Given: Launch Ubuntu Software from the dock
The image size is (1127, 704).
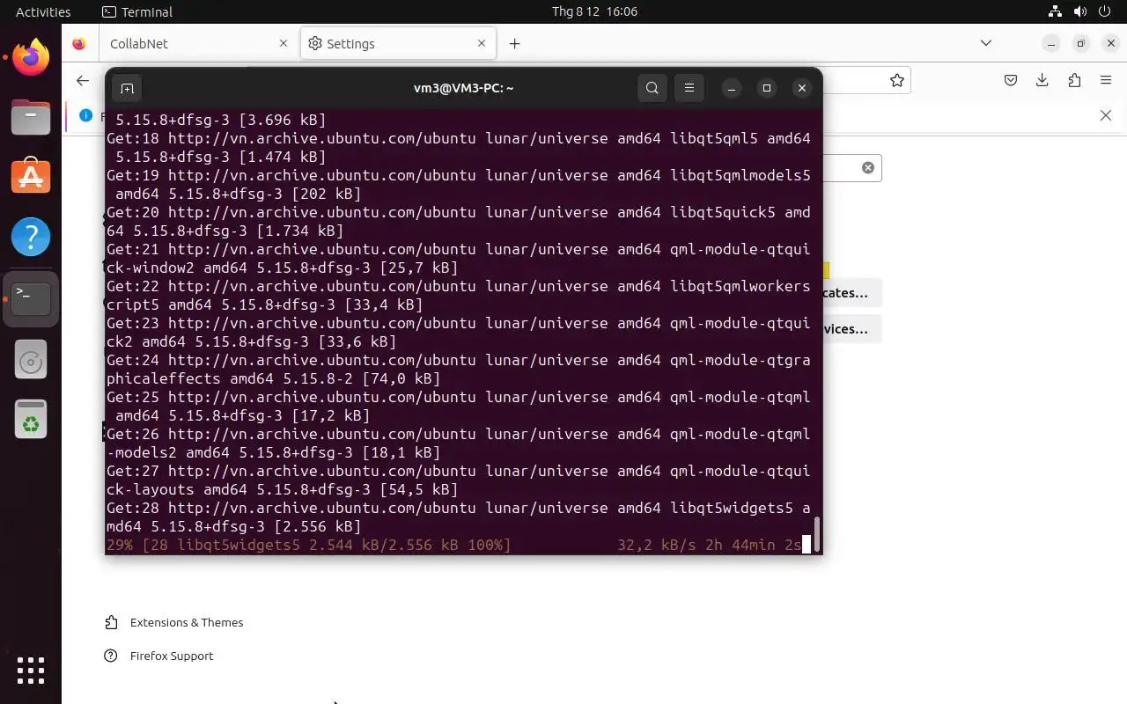Looking at the screenshot, I should (31, 177).
